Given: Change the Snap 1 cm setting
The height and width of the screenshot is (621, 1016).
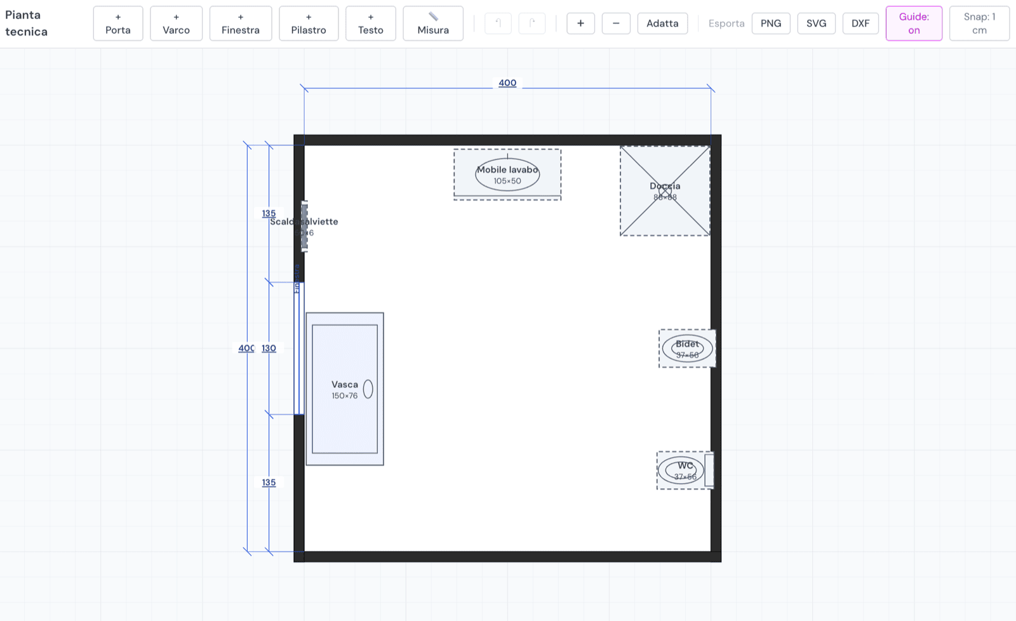Looking at the screenshot, I should pyautogui.click(x=979, y=23).
